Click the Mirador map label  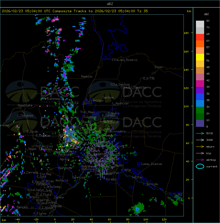[112, 179]
